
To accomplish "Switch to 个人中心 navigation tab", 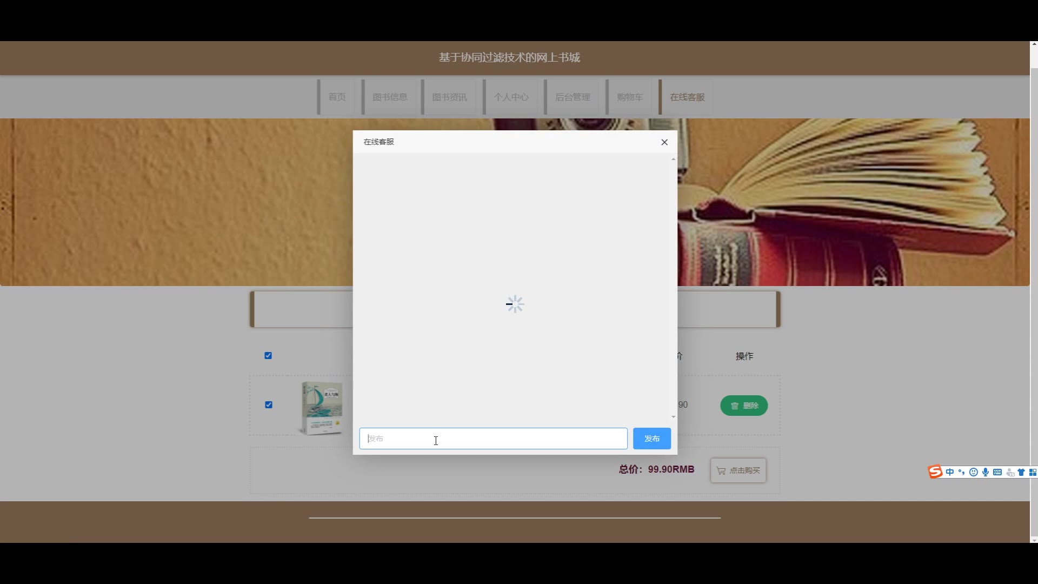I will (x=510, y=97).
